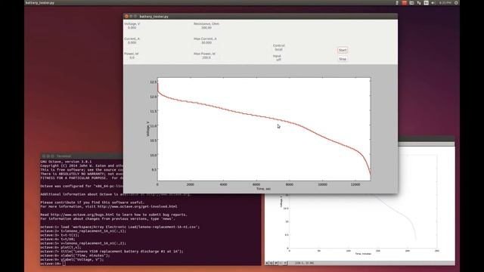The image size is (484, 272).
Task: Click the xlabel("Time, minutes") line in Terminal
Action: (75, 255)
